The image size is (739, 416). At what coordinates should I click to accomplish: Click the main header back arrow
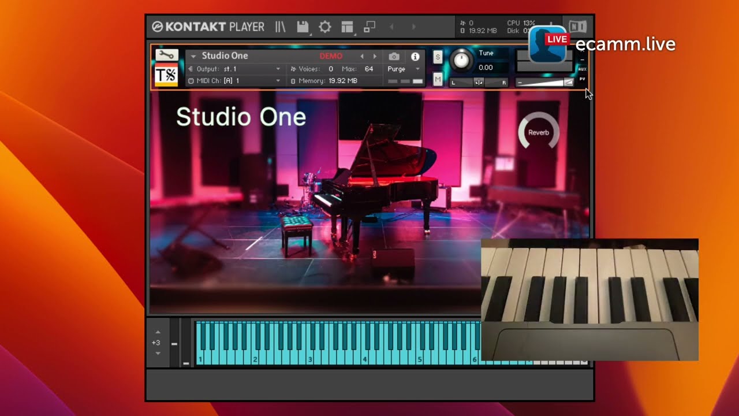pyautogui.click(x=391, y=27)
